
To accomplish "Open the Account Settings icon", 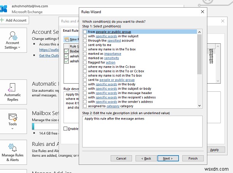I will [13, 36].
